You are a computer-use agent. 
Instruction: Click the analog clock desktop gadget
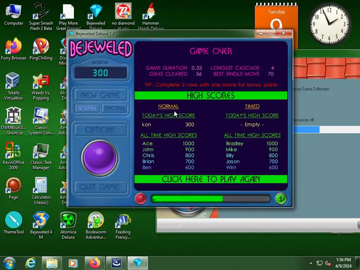click(x=329, y=24)
